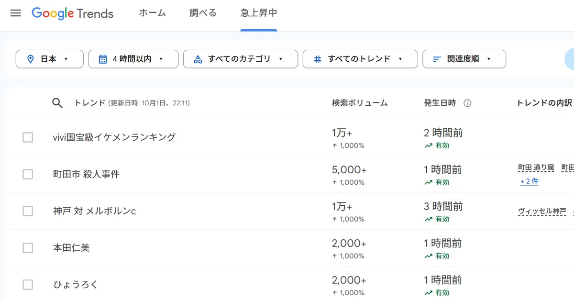Check the box for 神戸 対 メルボルンc

coord(28,211)
